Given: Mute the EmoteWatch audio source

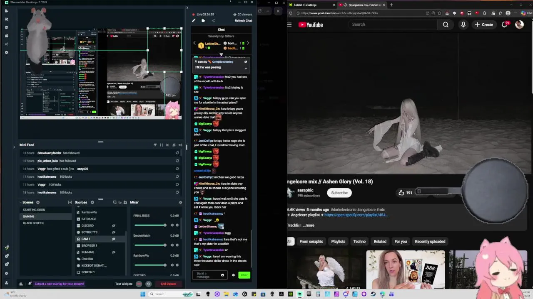Looking at the screenshot, I should (x=172, y=245).
